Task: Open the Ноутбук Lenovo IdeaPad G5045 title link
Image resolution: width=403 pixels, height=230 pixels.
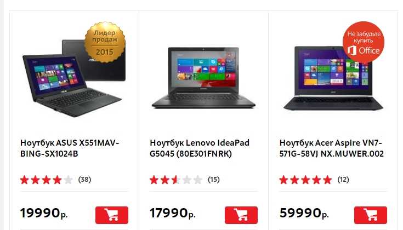Action: [x=200, y=148]
